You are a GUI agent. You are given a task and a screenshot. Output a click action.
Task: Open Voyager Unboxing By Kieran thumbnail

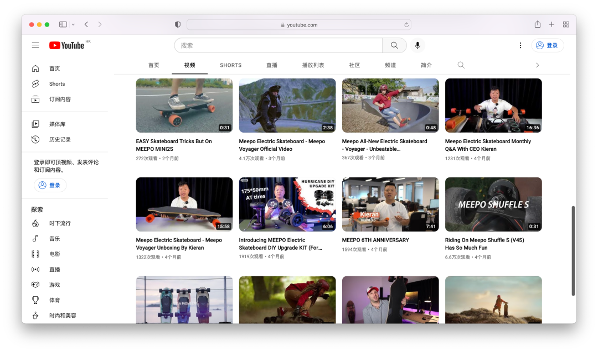click(x=184, y=204)
